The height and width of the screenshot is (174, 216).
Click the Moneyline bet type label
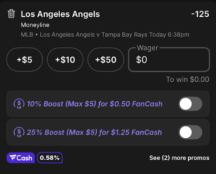coord(35,25)
